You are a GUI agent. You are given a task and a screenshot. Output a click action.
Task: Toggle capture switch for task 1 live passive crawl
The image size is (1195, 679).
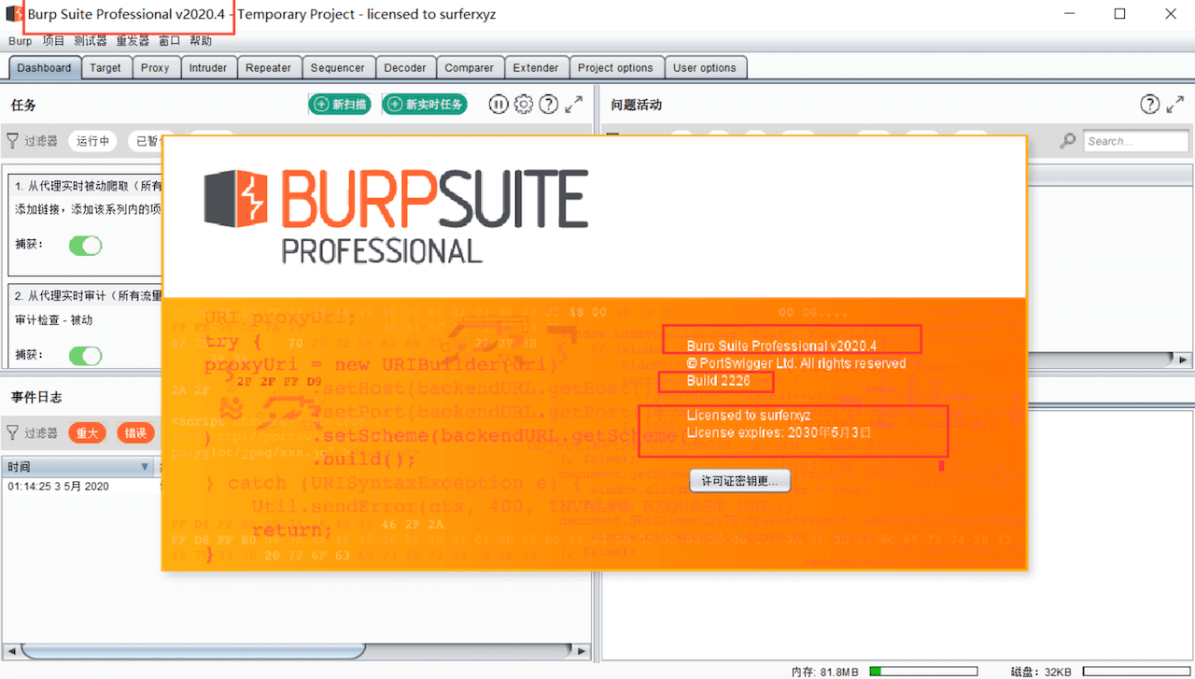[86, 246]
